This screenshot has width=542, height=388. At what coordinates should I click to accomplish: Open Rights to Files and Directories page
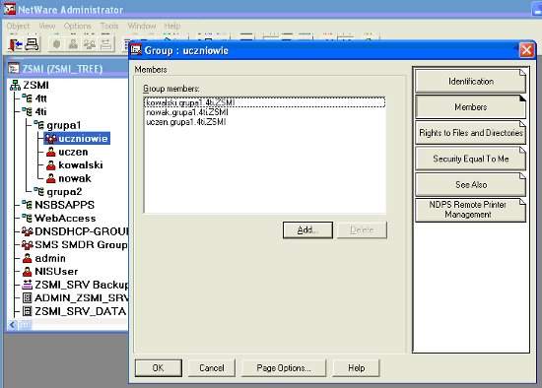coord(470,133)
